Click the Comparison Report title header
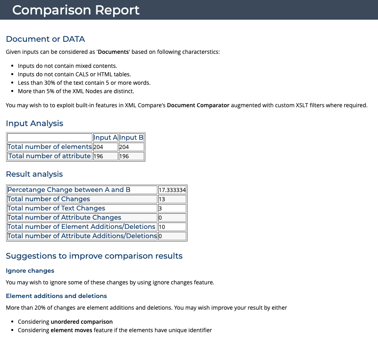378x341 pixels. pyautogui.click(x=76, y=10)
